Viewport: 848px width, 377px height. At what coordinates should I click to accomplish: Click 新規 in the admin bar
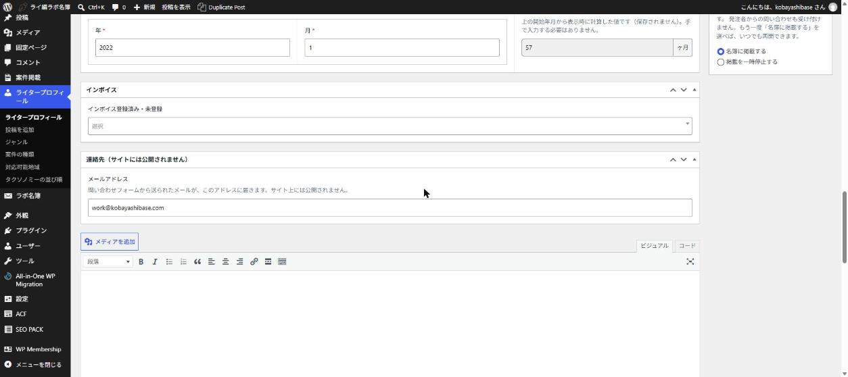coord(144,7)
